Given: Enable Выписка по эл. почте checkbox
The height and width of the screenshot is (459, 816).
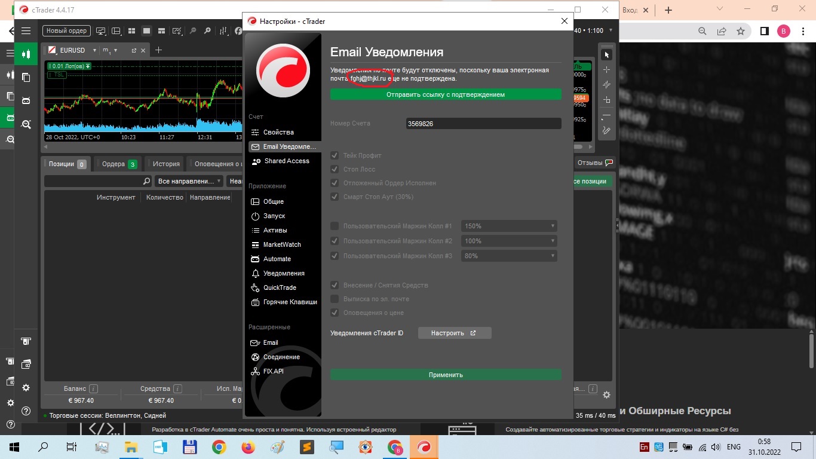Looking at the screenshot, I should [335, 299].
